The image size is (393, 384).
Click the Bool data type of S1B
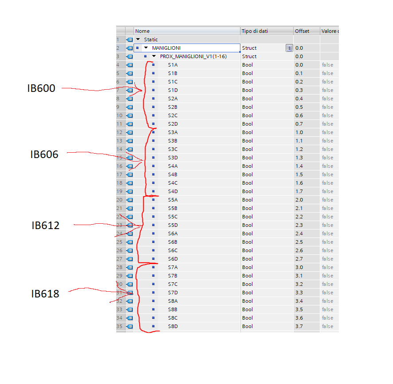(x=248, y=73)
